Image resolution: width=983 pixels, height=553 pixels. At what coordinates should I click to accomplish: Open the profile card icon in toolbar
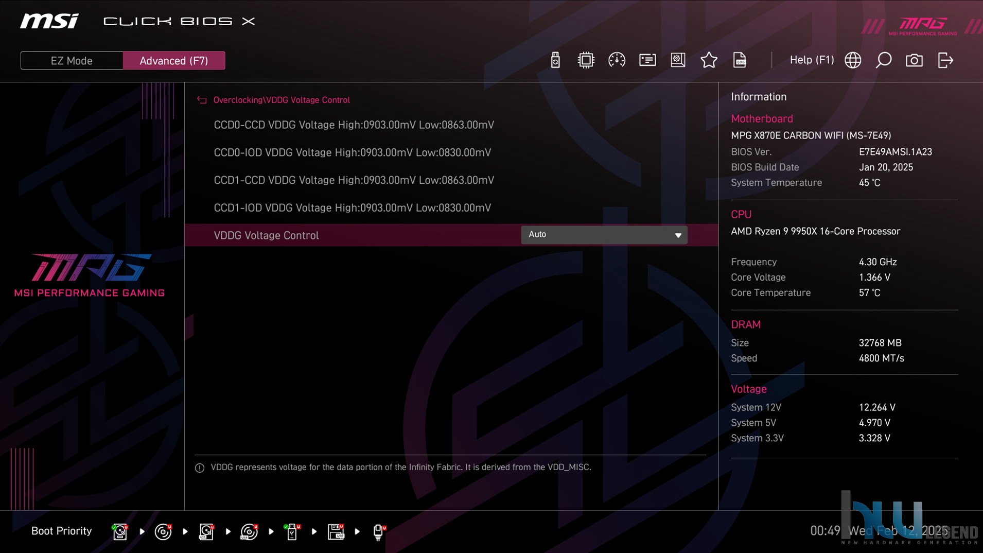647,60
